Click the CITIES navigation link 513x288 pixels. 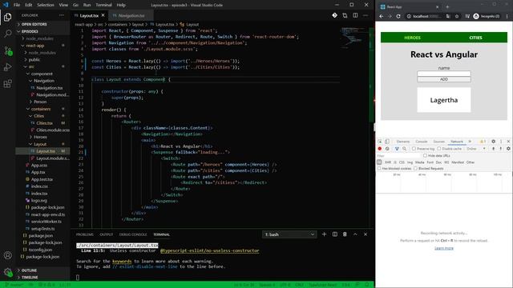(x=475, y=38)
